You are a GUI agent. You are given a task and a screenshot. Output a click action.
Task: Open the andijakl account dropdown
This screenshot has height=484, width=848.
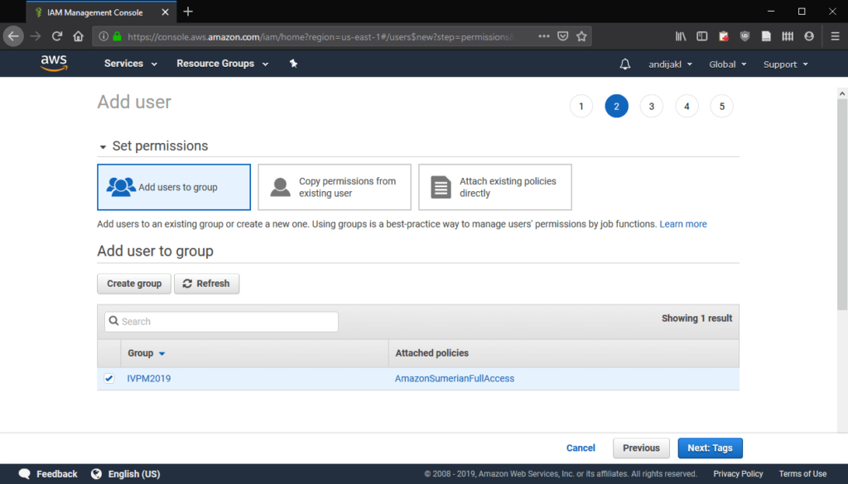670,65
